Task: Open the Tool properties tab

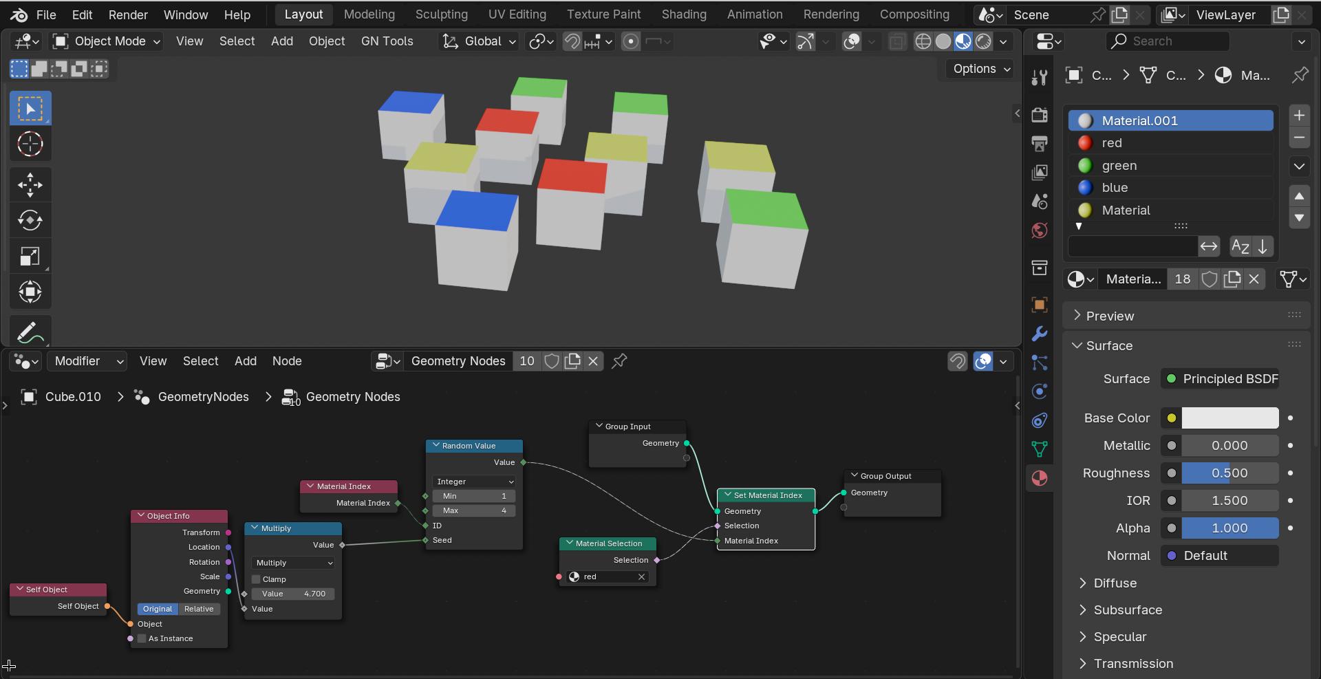Action: (x=1040, y=77)
